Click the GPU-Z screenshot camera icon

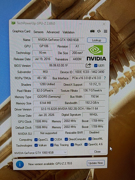point(92,31)
